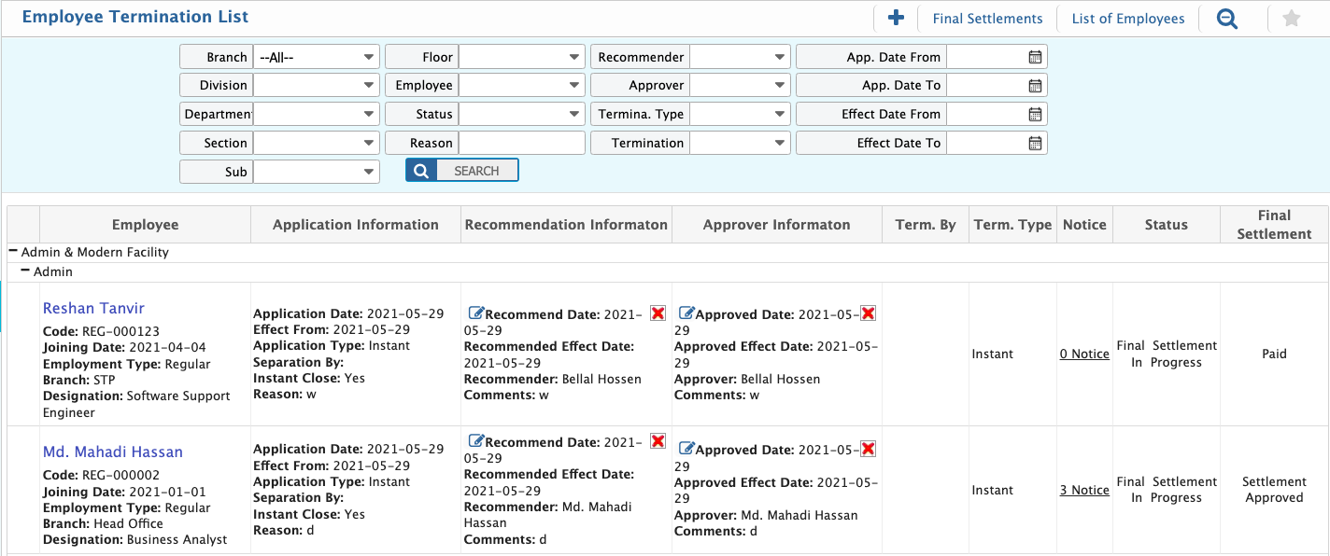Select the Approver dropdown
The width and height of the screenshot is (1330, 556).
[x=740, y=85]
